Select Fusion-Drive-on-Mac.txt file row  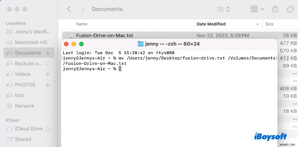[180, 35]
